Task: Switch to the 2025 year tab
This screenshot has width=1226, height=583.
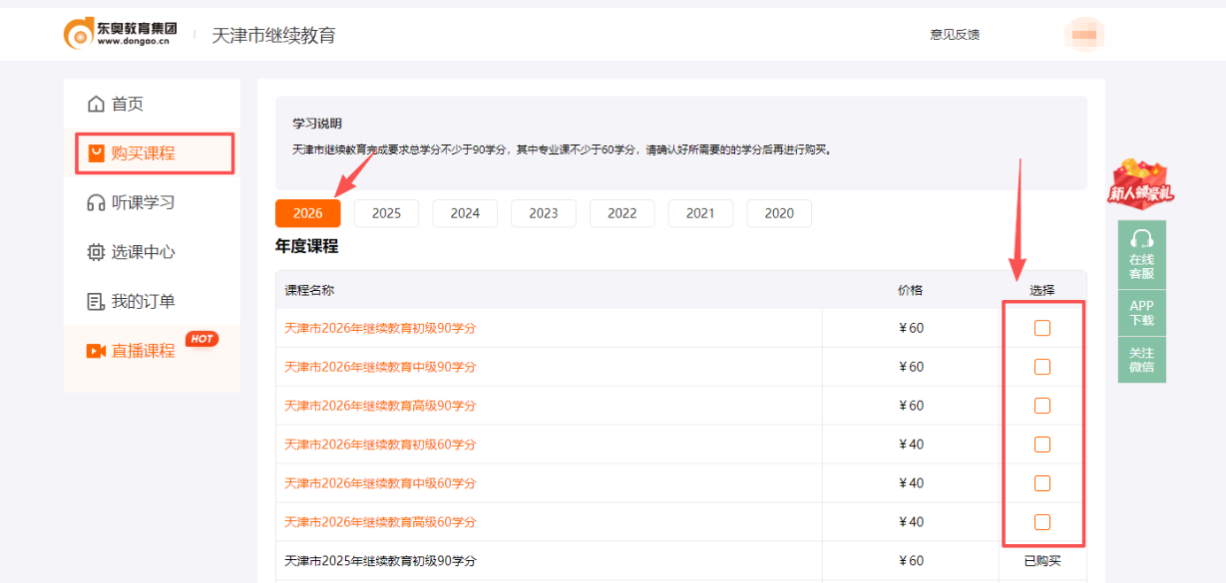Action: click(386, 212)
